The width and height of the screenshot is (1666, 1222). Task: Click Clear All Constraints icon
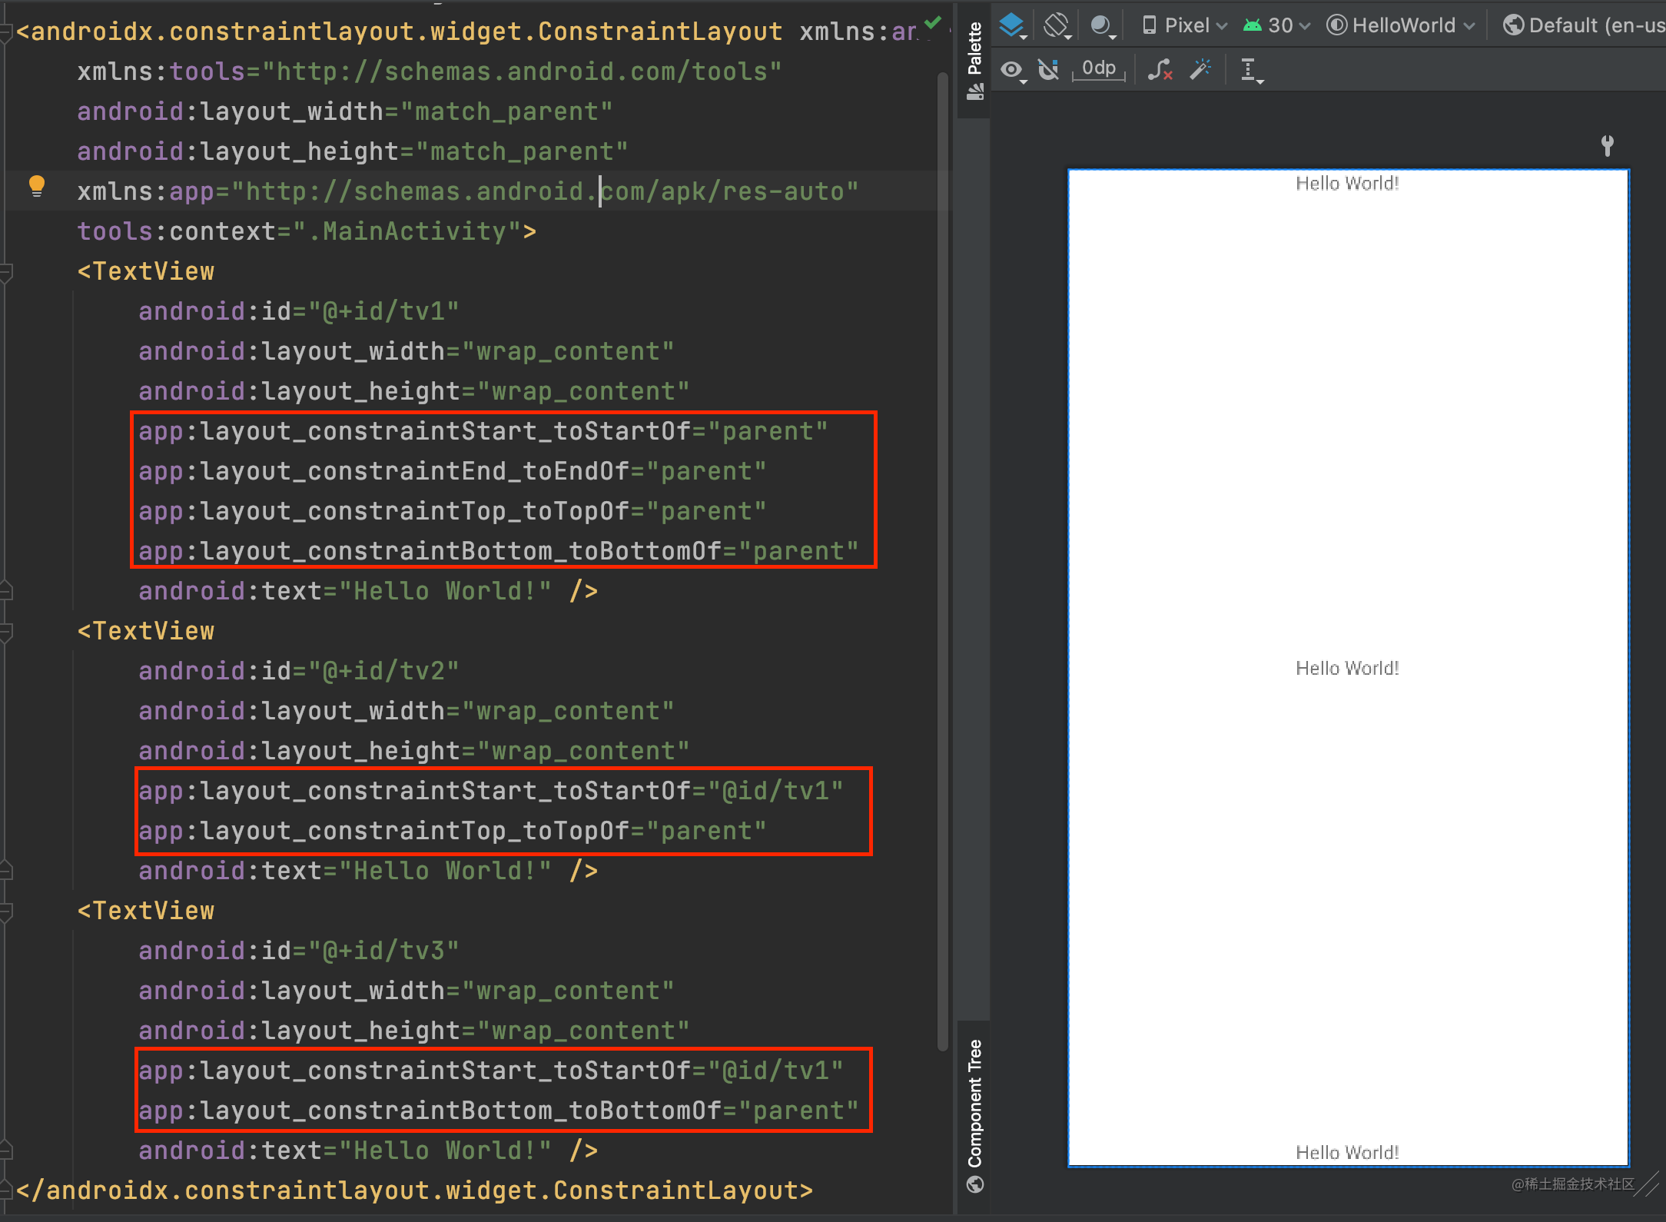click(1160, 70)
